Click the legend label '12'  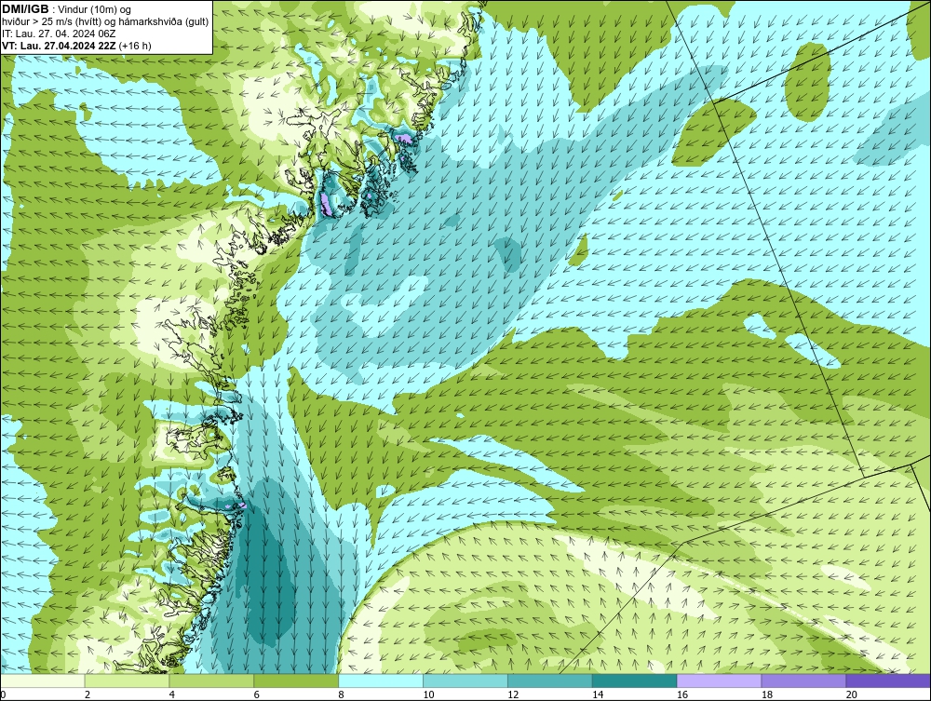pos(513,694)
